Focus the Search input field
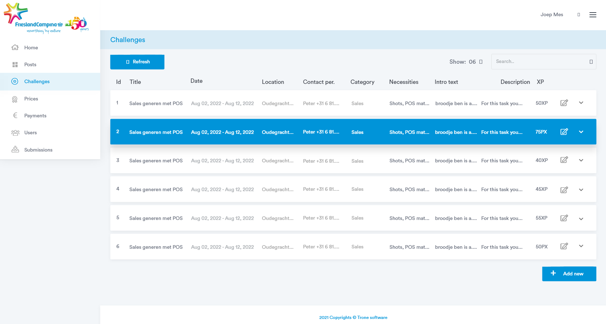The width and height of the screenshot is (606, 324). coord(540,62)
